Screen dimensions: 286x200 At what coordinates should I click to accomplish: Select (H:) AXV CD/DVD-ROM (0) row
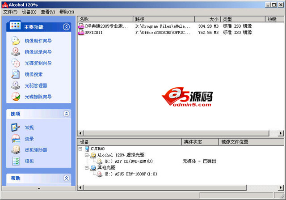(129, 162)
